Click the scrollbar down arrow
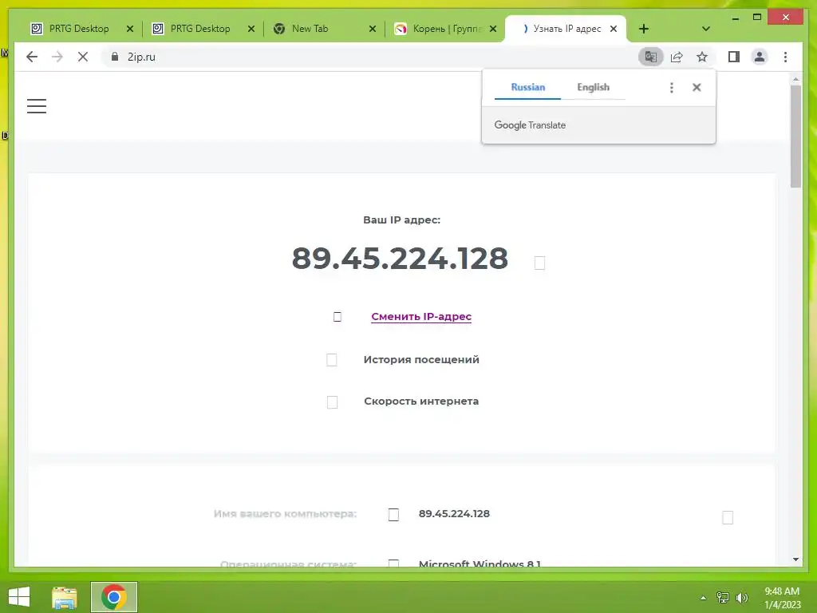 795,560
